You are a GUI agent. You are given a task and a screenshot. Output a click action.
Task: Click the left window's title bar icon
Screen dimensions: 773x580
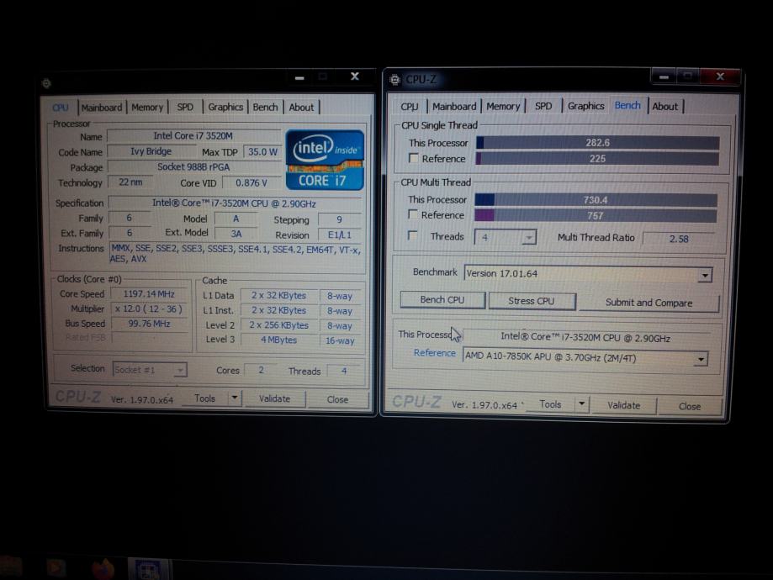[x=46, y=83]
